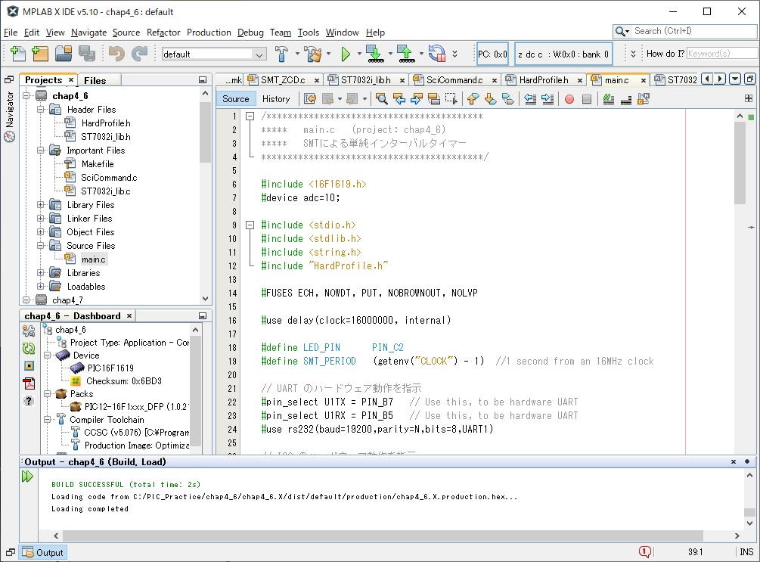Viewport: 760px width, 562px height.
Task: Click the BUILD SUCCESSFUL output line
Action: [126, 484]
